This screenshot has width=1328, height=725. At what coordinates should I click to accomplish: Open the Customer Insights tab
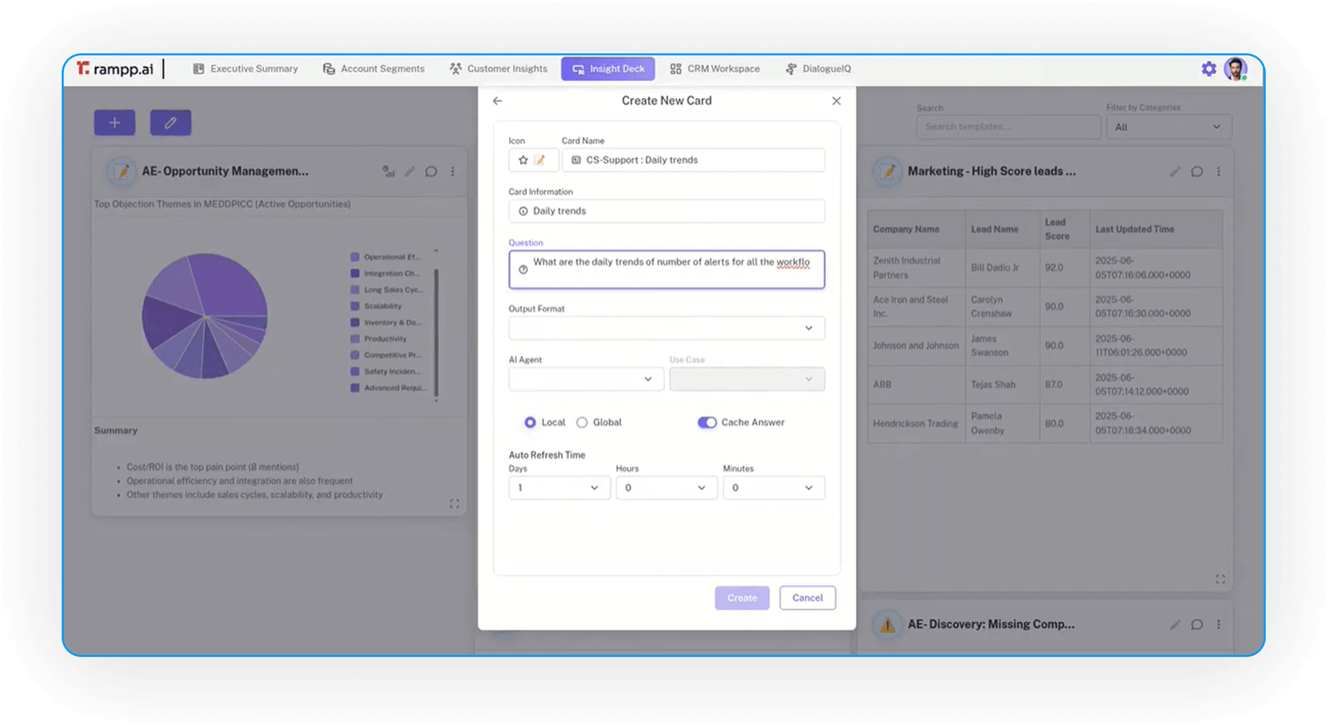pos(498,69)
